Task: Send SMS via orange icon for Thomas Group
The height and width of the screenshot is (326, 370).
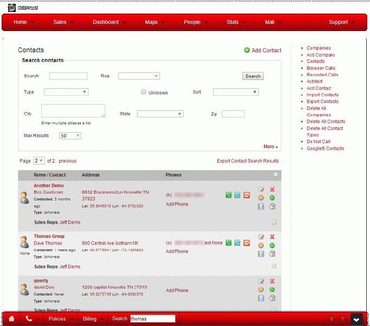Action: [247, 243]
